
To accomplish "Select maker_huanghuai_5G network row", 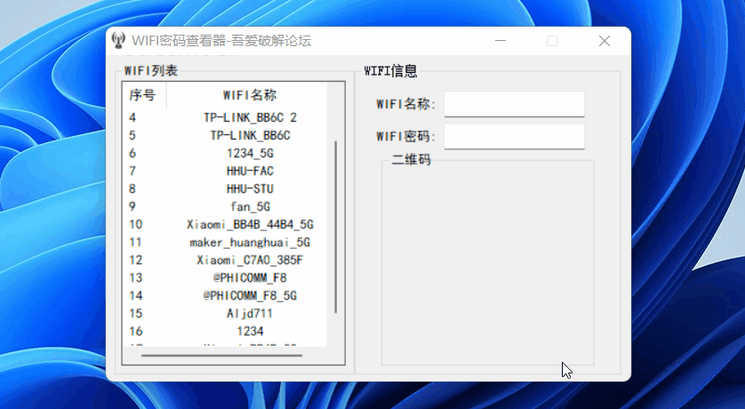I will [x=250, y=242].
